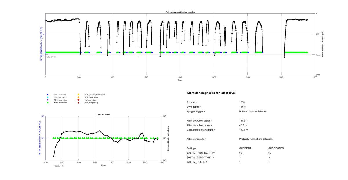Click the last 50 dives chart's left axis title
348x180 pixels.
40,138
